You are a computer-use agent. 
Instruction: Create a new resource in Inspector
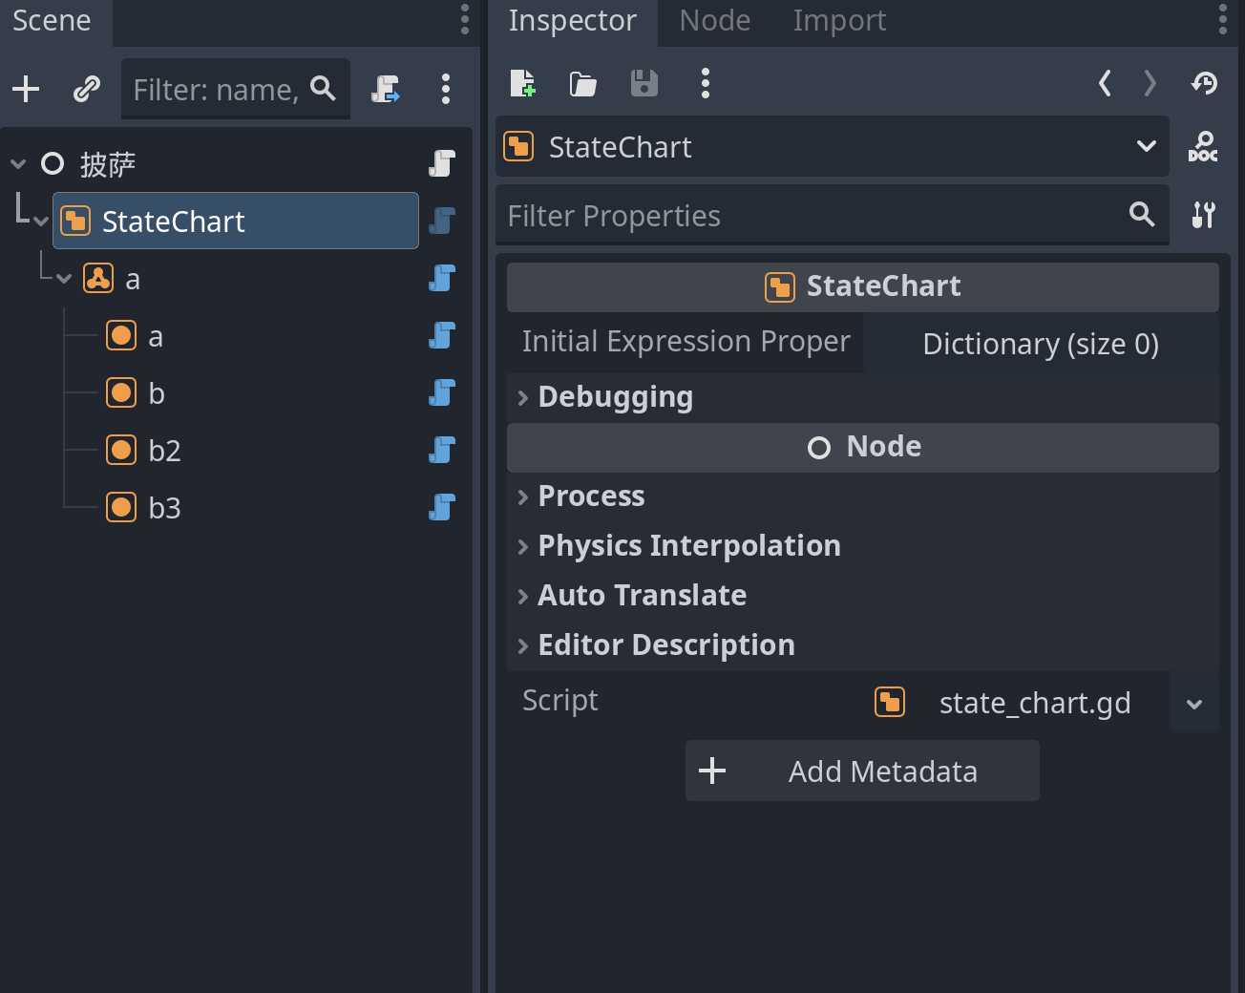522,84
